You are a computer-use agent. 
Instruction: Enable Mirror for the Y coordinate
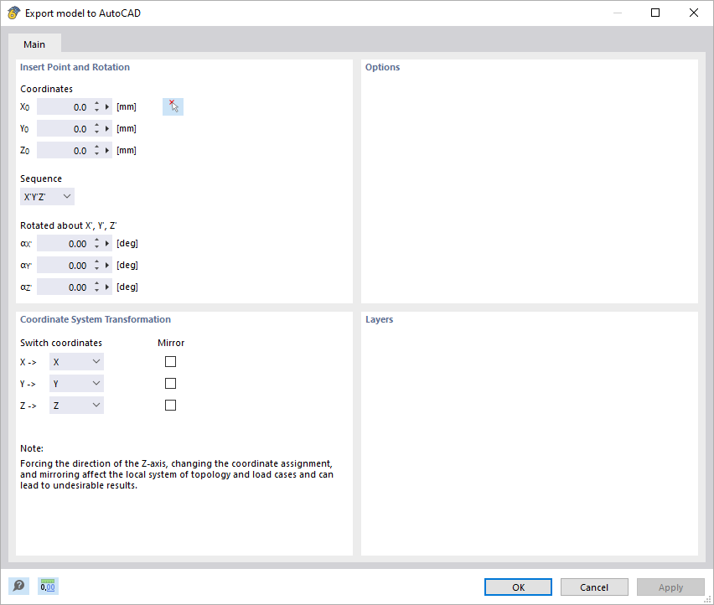click(170, 383)
